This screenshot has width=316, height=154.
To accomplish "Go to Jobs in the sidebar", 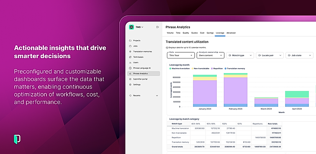I will coord(144,46).
